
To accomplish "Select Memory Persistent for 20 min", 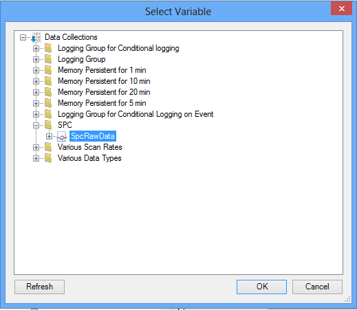I will (x=104, y=92).
